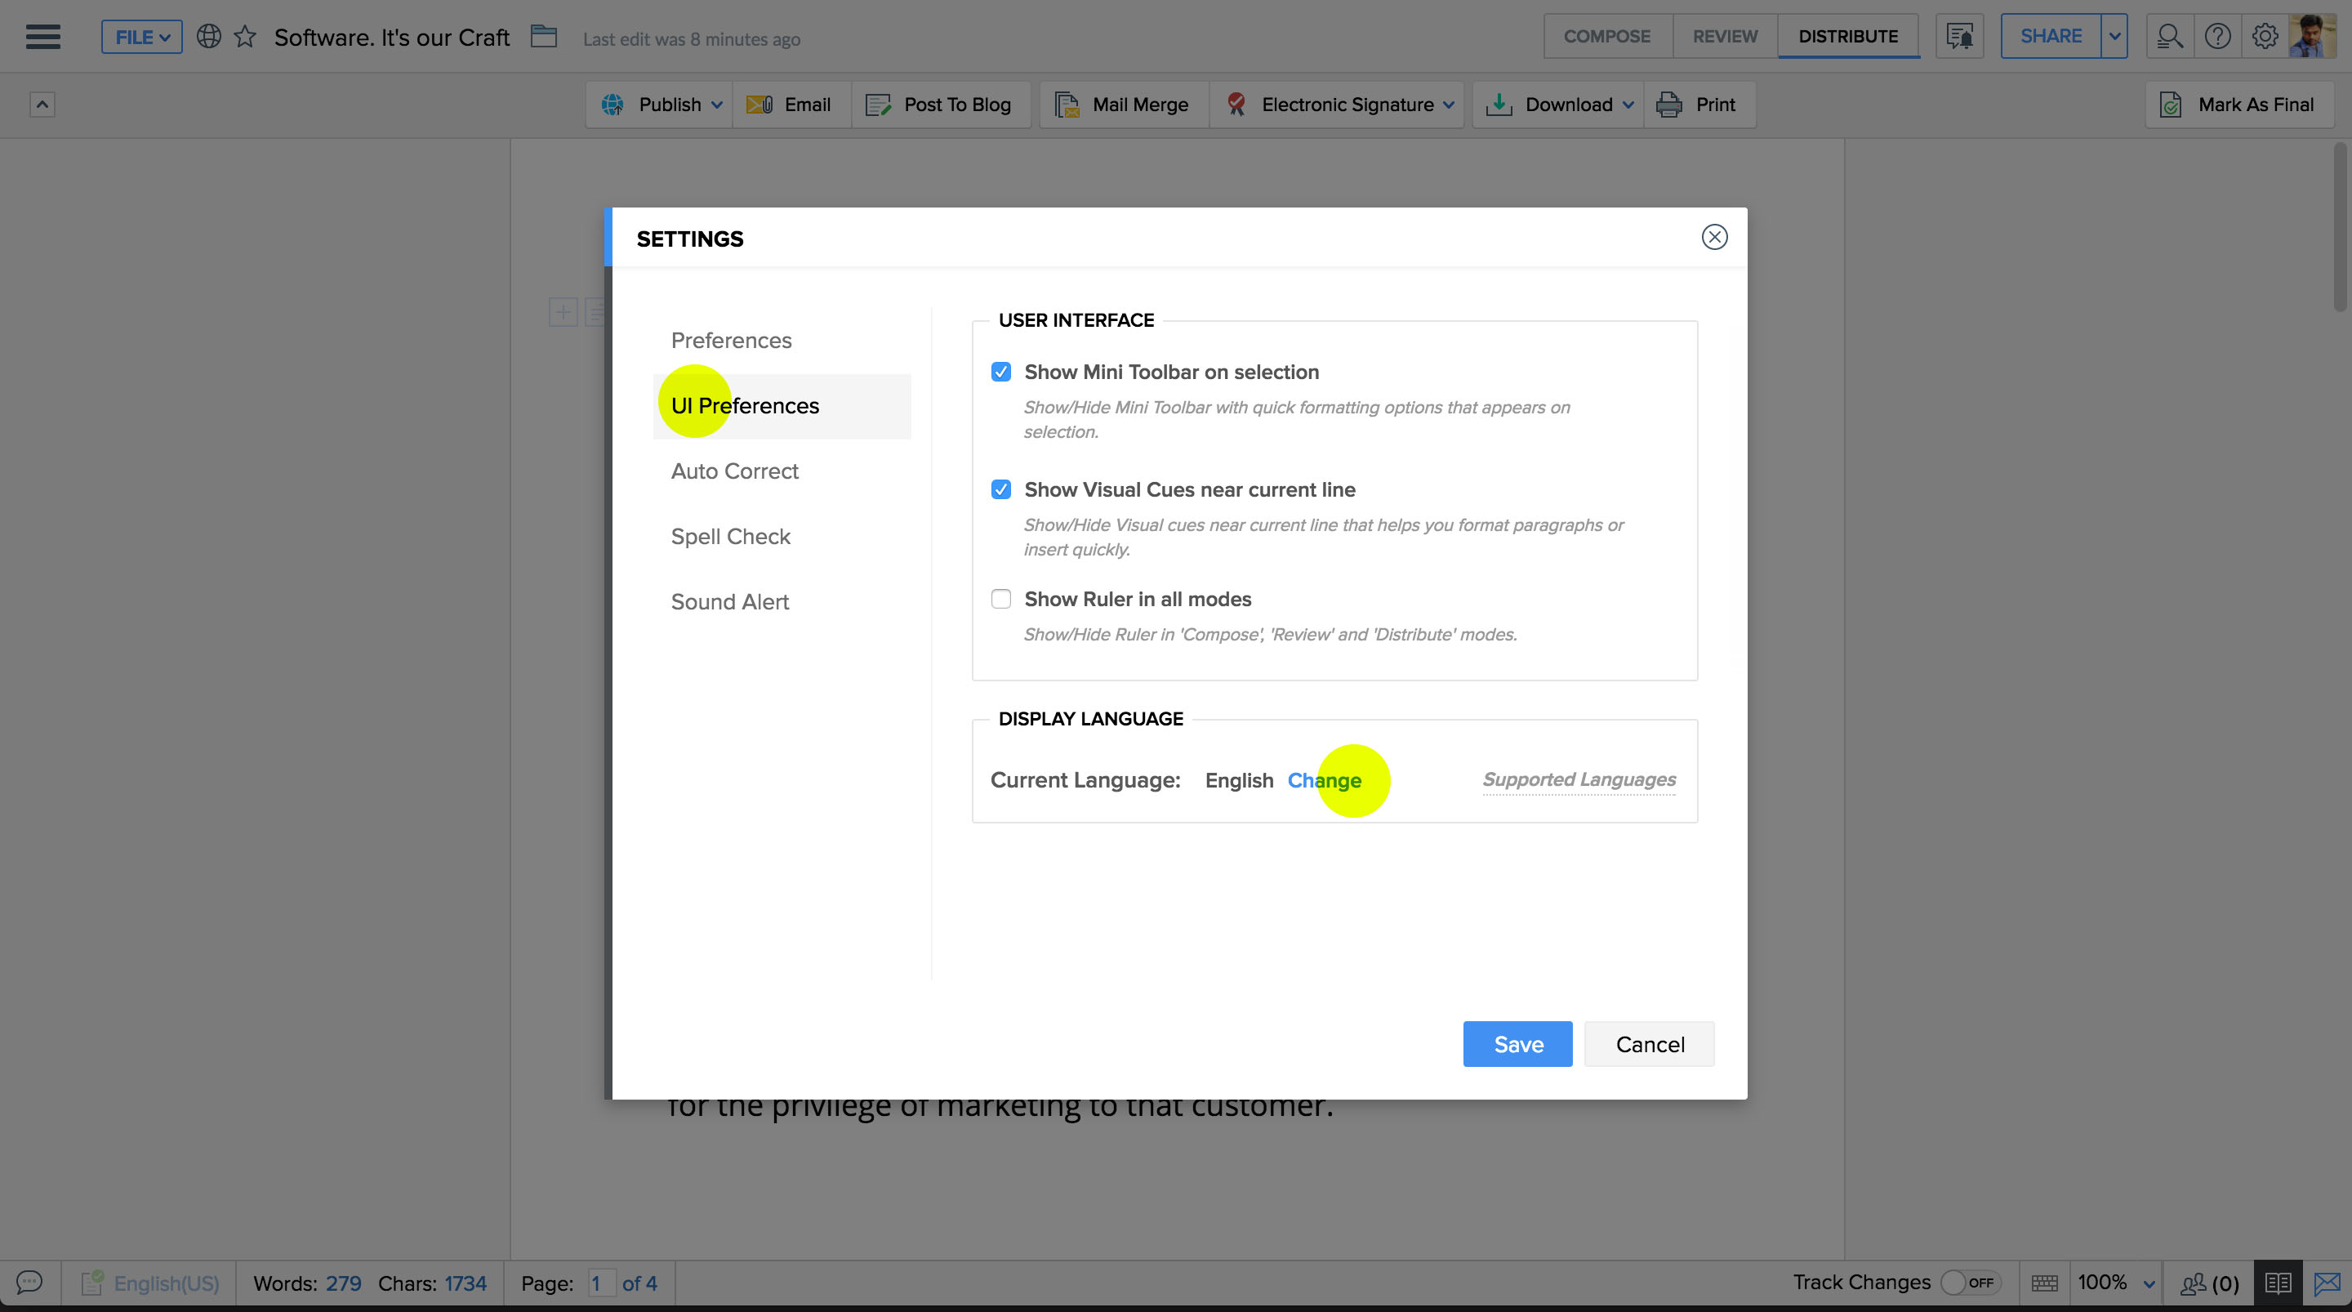This screenshot has height=1312, width=2352.
Task: Expand the 100% zoom dropdown
Action: click(2149, 1283)
